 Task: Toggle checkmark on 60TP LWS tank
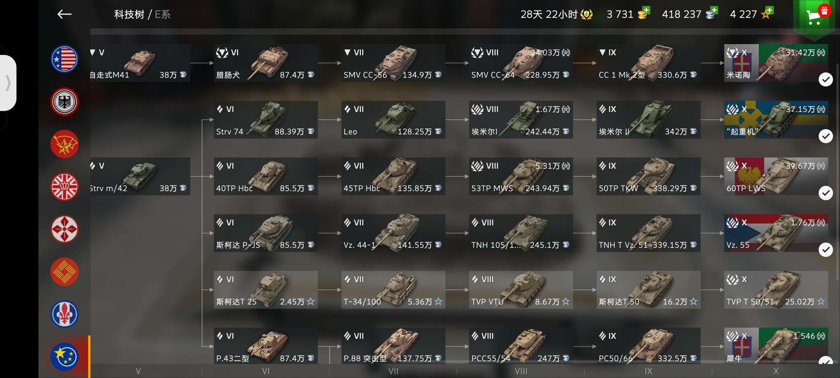pyautogui.click(x=826, y=193)
